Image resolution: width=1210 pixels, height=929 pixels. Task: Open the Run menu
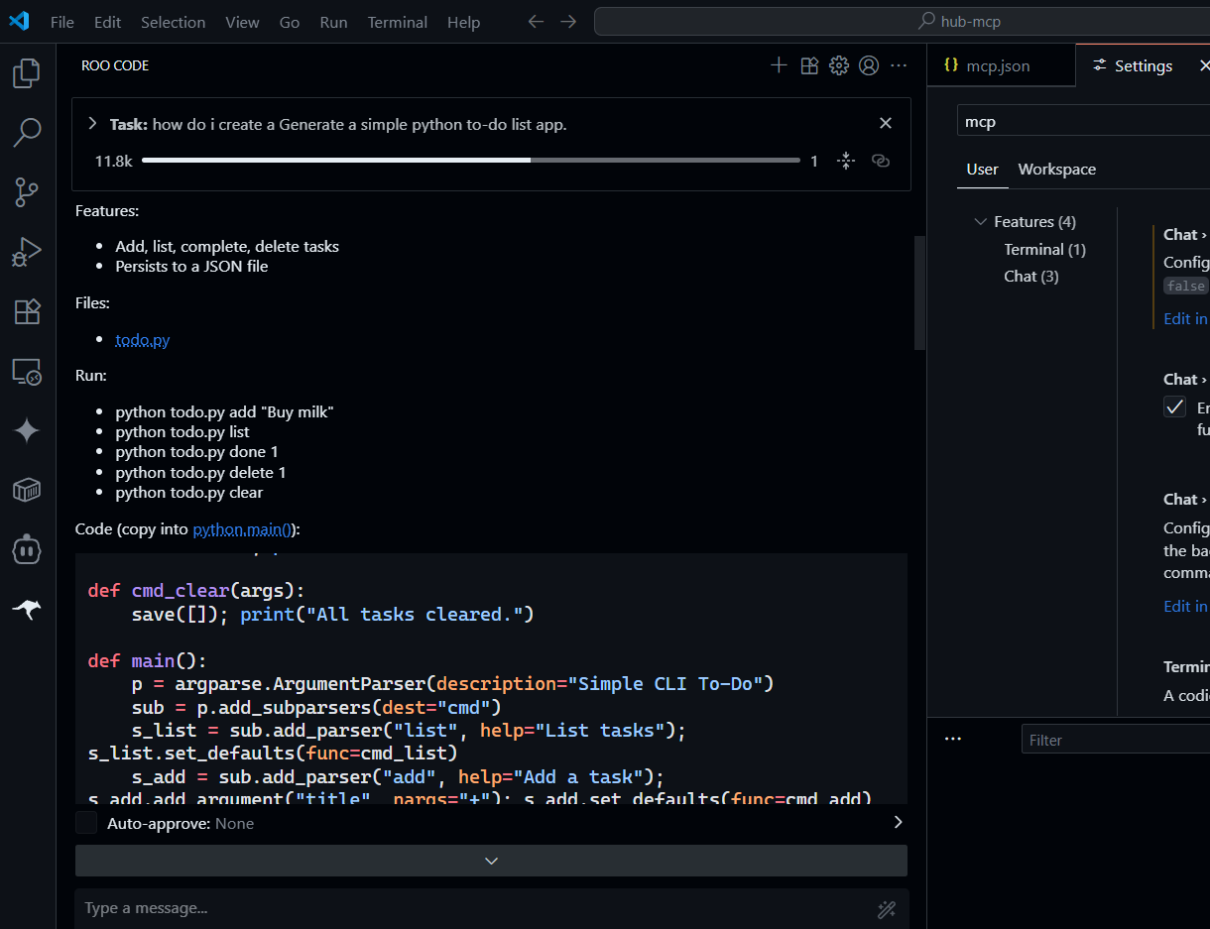coord(333,22)
